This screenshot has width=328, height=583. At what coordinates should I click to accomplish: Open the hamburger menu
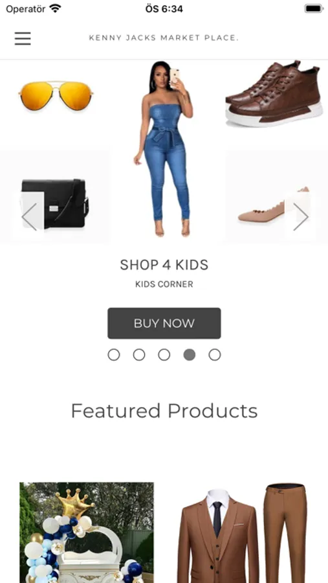tap(23, 38)
